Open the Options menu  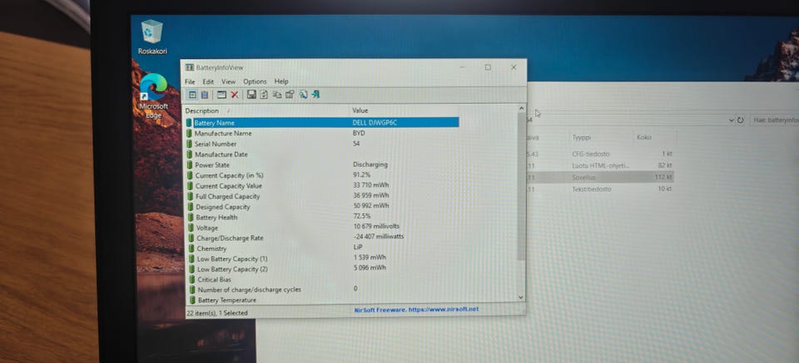255,81
